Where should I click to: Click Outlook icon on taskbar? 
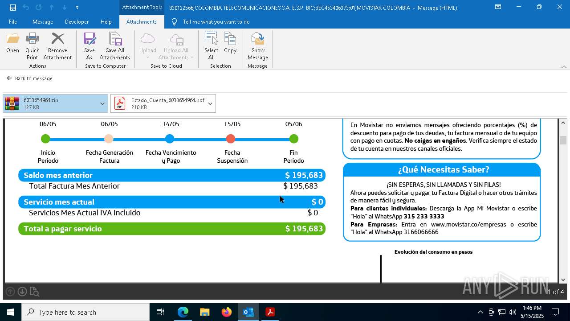[248, 312]
